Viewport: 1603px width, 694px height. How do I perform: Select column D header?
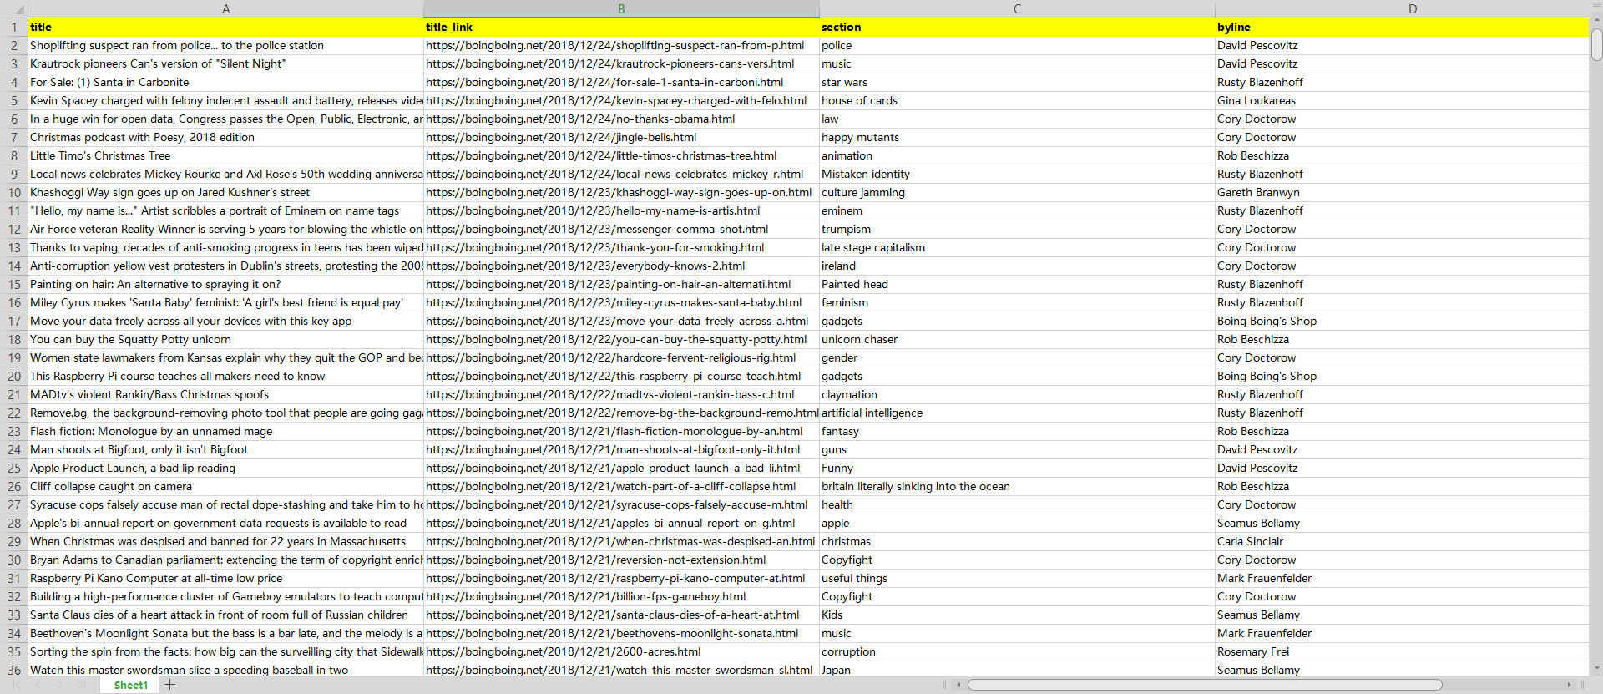pyautogui.click(x=1413, y=8)
